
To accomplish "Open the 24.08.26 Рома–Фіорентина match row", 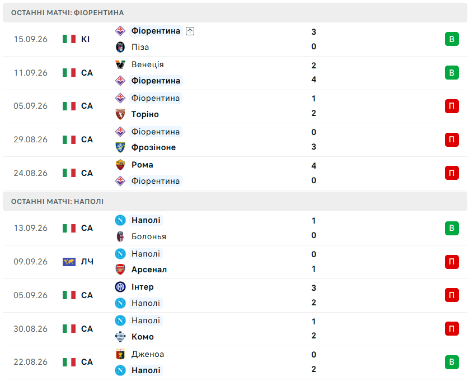I will tap(235, 173).
